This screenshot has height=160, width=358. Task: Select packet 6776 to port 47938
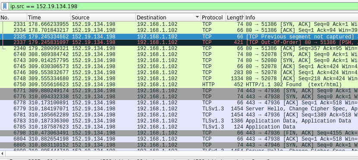[x=179, y=97]
